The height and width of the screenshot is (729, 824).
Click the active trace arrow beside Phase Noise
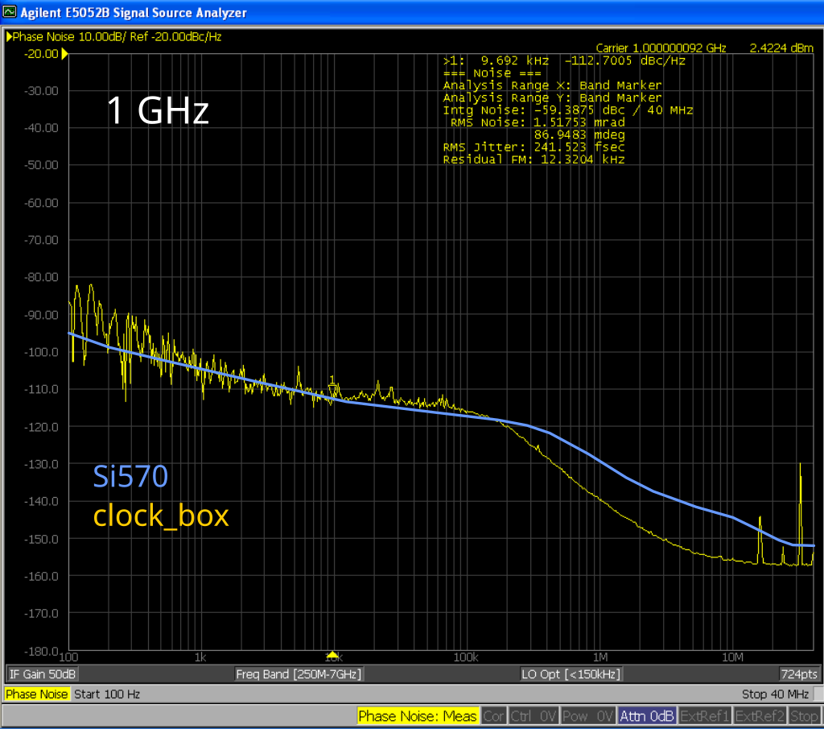click(9, 37)
